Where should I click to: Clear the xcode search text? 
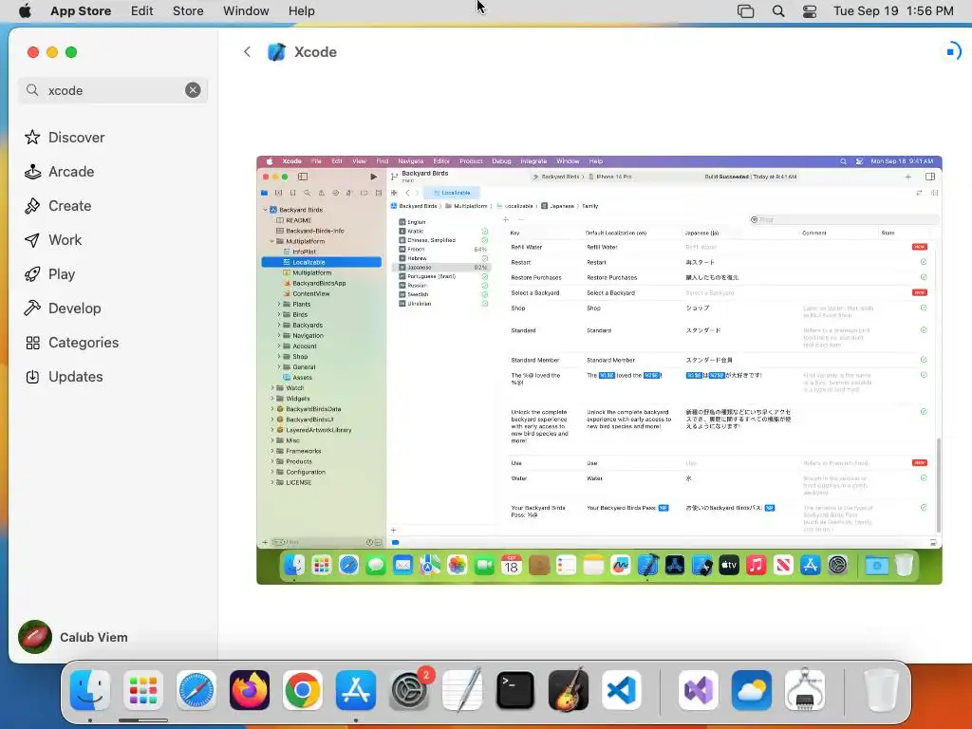tap(193, 90)
